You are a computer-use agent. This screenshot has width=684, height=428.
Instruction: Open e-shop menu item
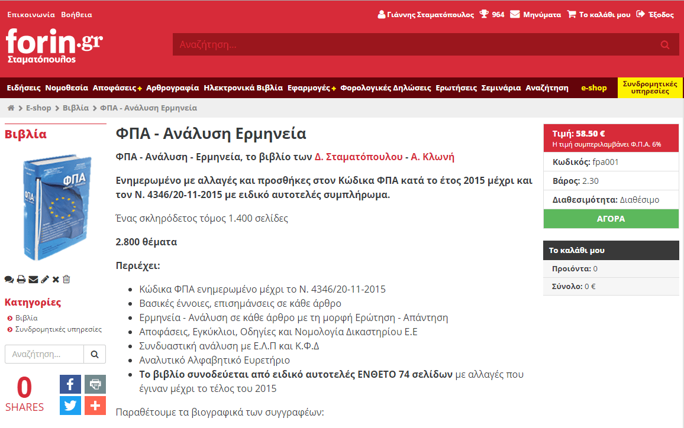pyautogui.click(x=593, y=87)
